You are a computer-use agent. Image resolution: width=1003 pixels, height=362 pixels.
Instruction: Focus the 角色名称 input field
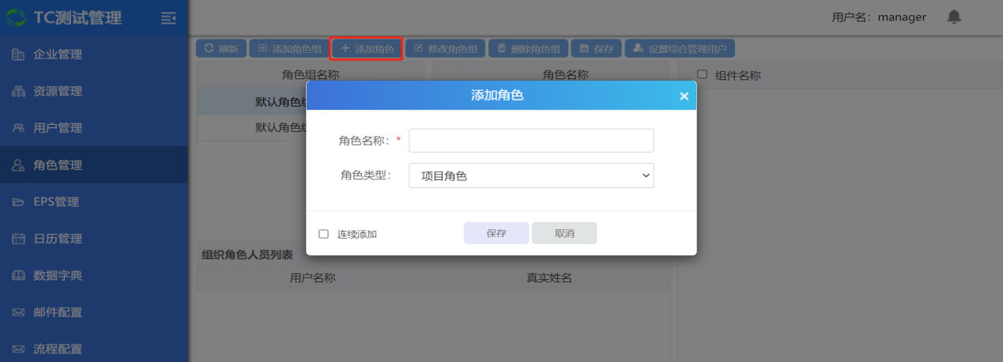(531, 141)
